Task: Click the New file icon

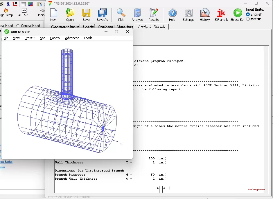Action: tap(53, 13)
